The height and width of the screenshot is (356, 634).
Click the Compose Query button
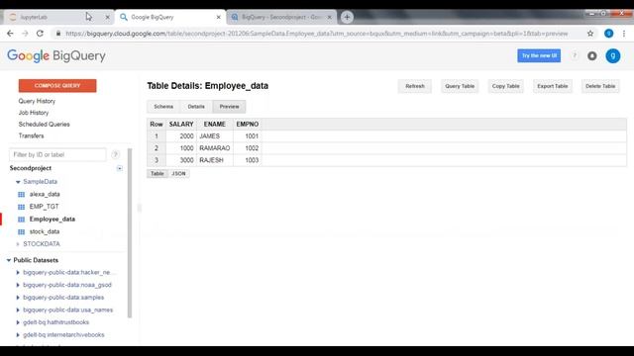57,86
